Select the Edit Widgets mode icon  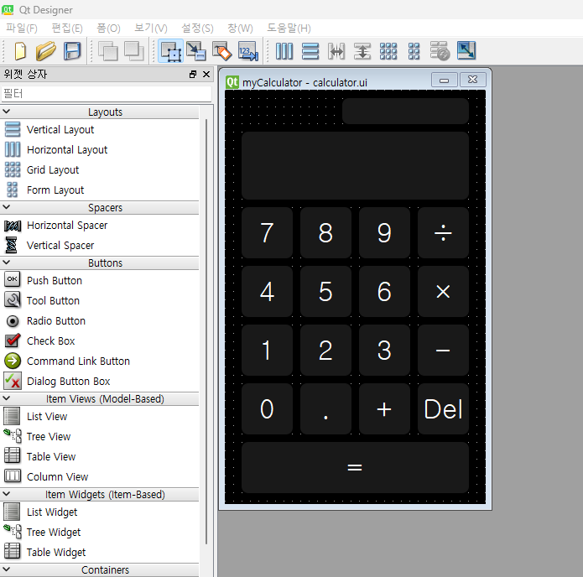tap(170, 51)
